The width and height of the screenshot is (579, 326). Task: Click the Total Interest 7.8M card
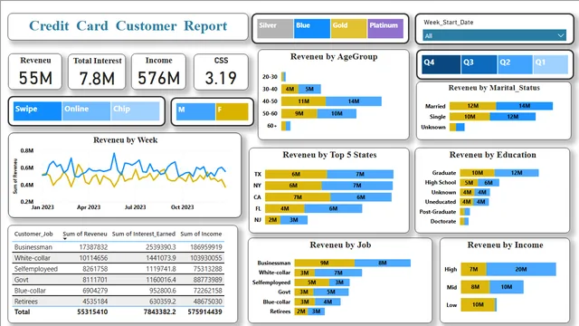tap(97, 72)
